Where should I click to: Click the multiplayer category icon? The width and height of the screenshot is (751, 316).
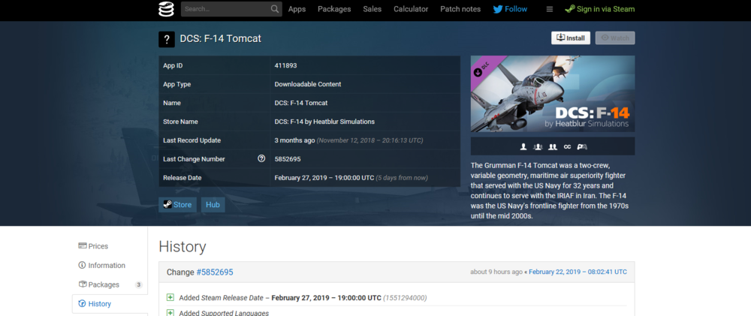pos(538,146)
